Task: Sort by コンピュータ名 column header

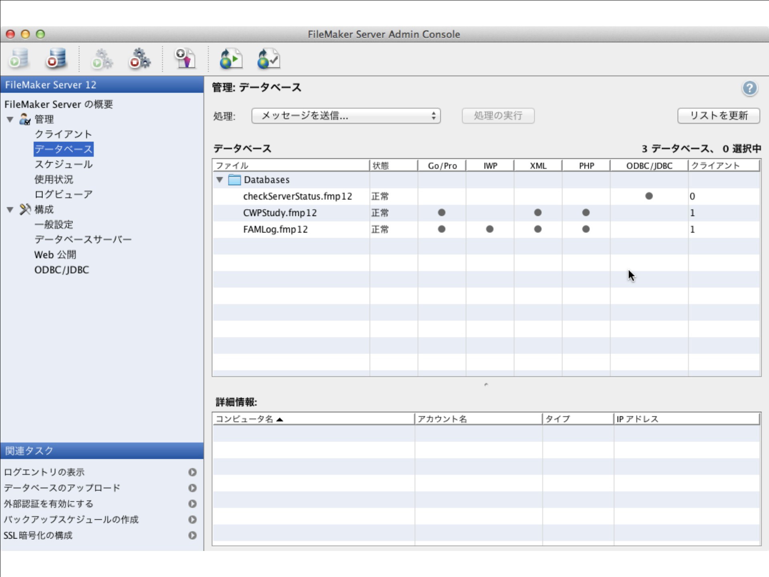Action: (314, 419)
